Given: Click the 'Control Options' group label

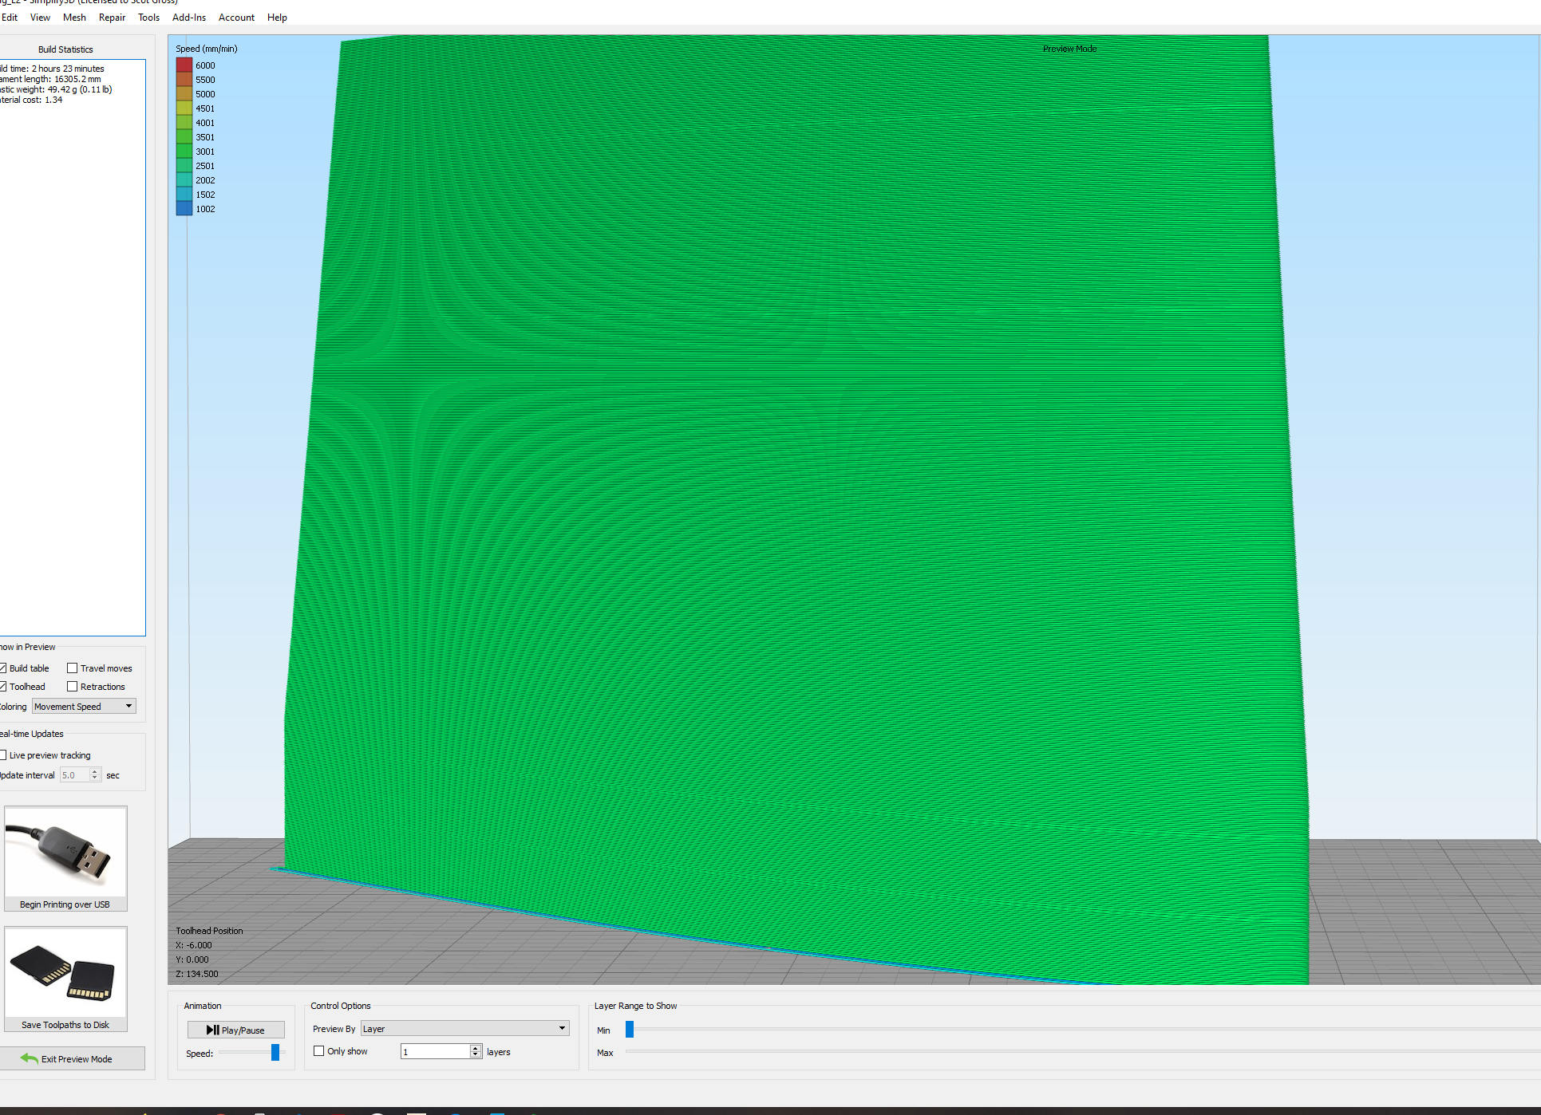Looking at the screenshot, I should click(341, 1006).
